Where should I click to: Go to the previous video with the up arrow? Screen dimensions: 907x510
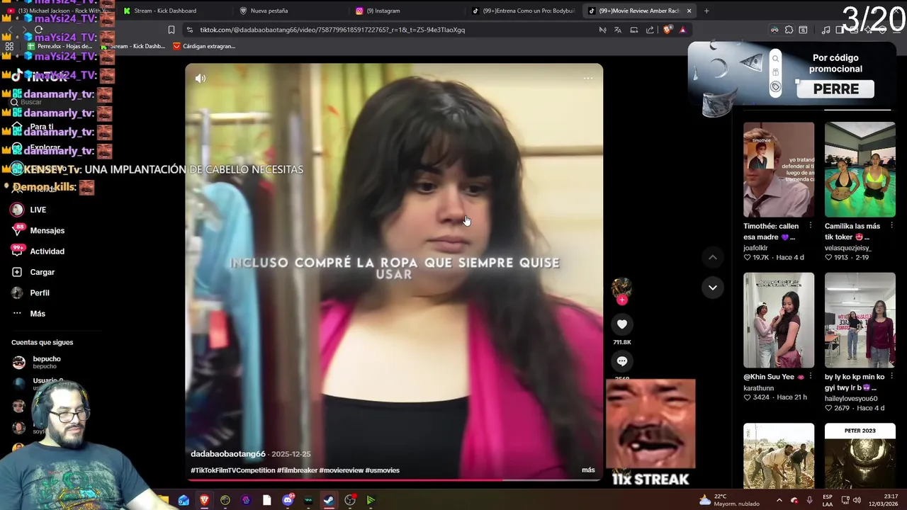click(713, 257)
